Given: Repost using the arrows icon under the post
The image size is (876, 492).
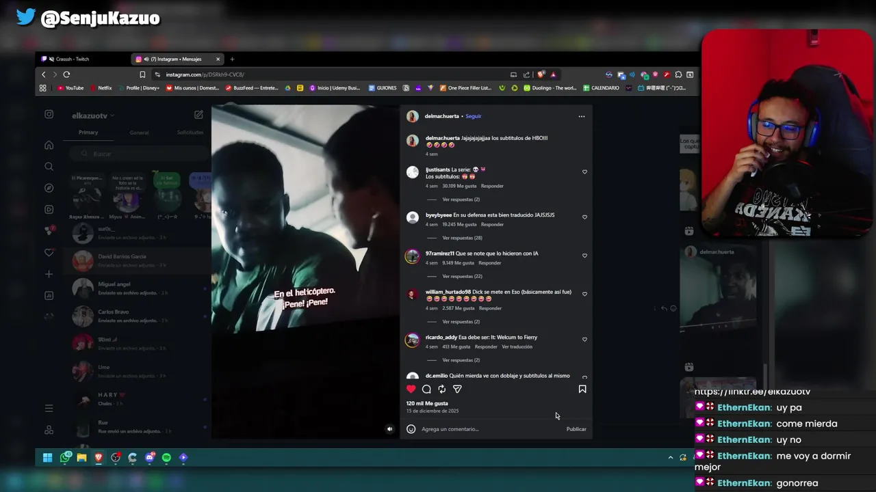Looking at the screenshot, I should 442,389.
